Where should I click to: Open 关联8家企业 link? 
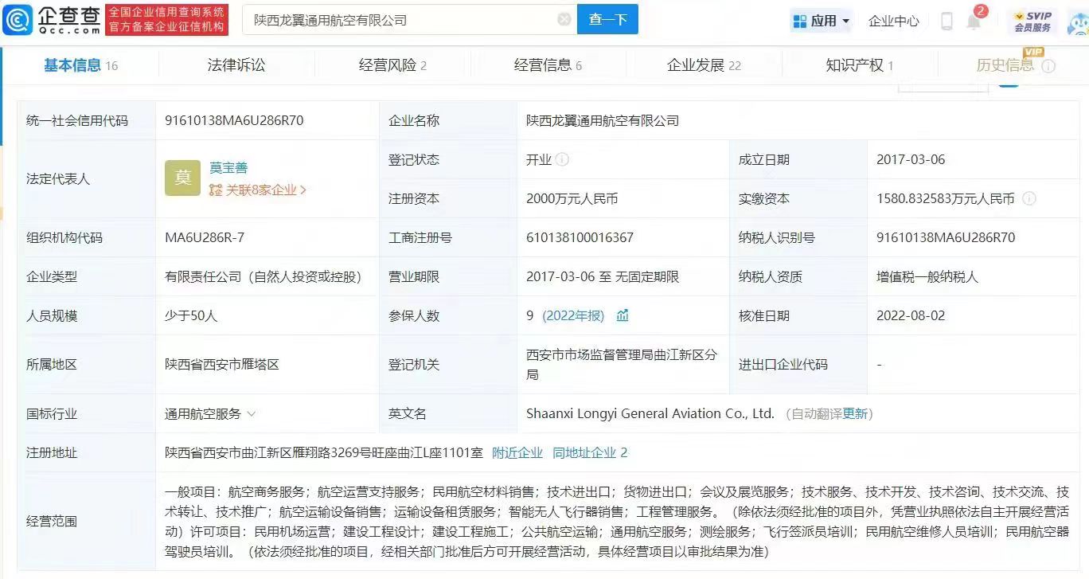(258, 190)
